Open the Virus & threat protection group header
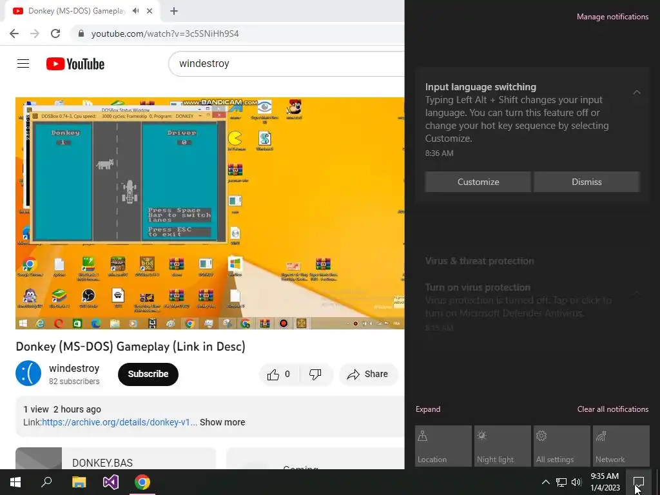 point(480,261)
